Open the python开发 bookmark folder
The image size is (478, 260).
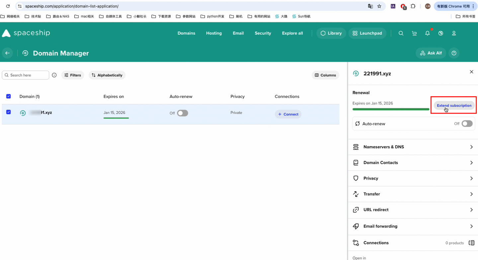[212, 16]
